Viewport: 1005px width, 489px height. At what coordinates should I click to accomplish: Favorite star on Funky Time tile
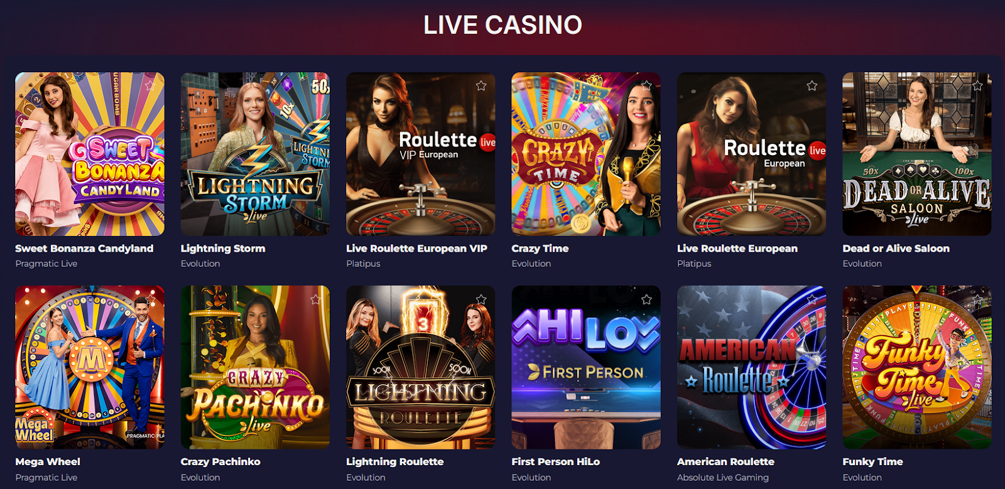[x=977, y=299]
